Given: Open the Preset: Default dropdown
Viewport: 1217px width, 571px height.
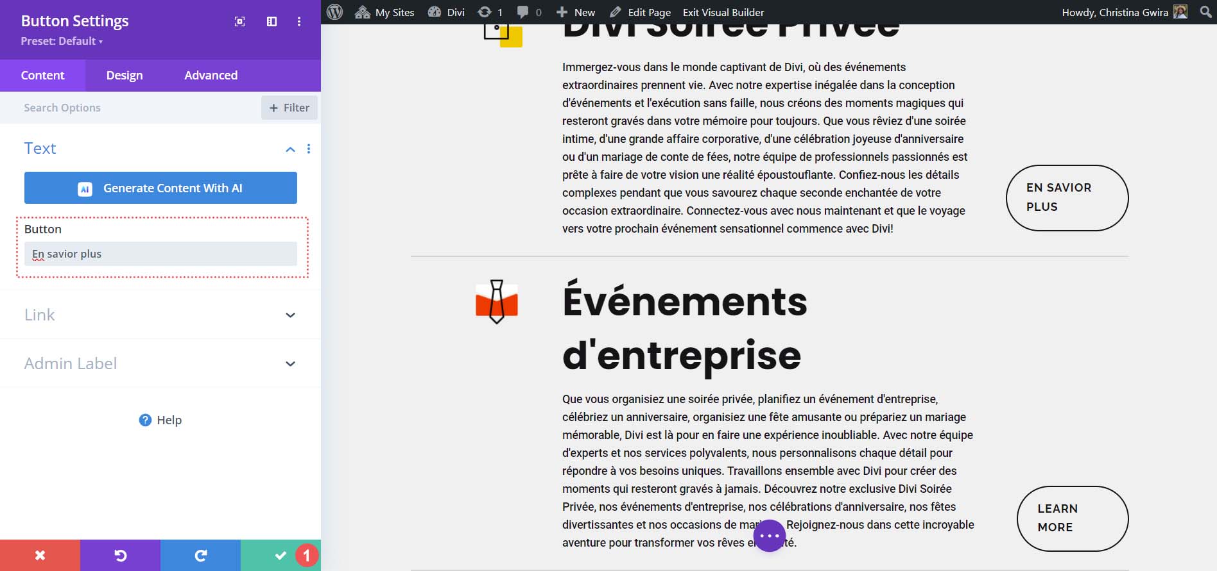Looking at the screenshot, I should click(62, 41).
